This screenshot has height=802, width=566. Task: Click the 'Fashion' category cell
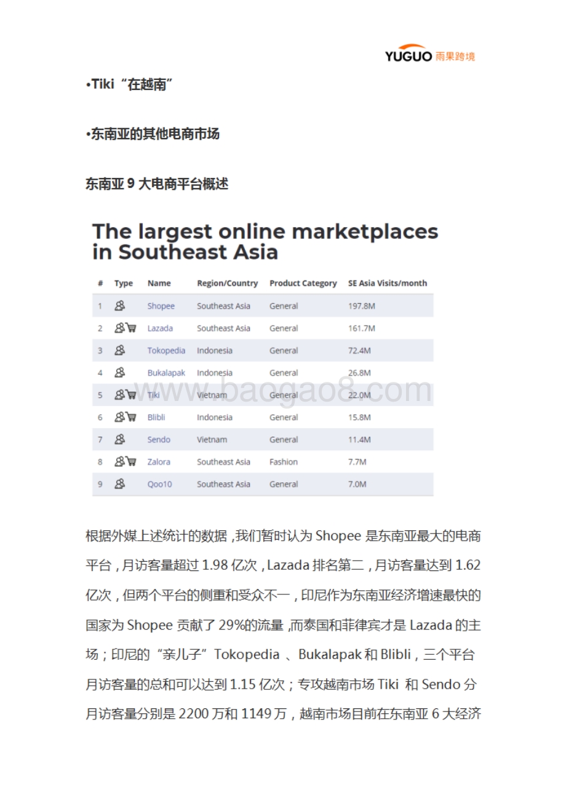(284, 461)
